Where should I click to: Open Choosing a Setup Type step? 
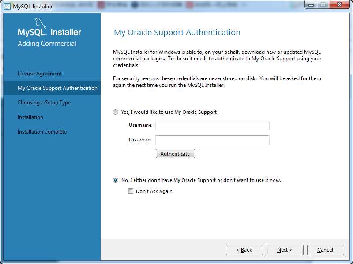(x=44, y=103)
